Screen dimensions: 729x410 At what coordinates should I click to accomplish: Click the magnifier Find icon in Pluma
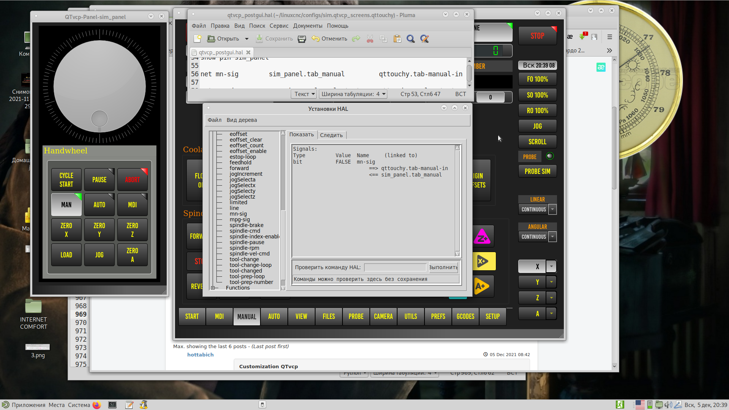[410, 39]
